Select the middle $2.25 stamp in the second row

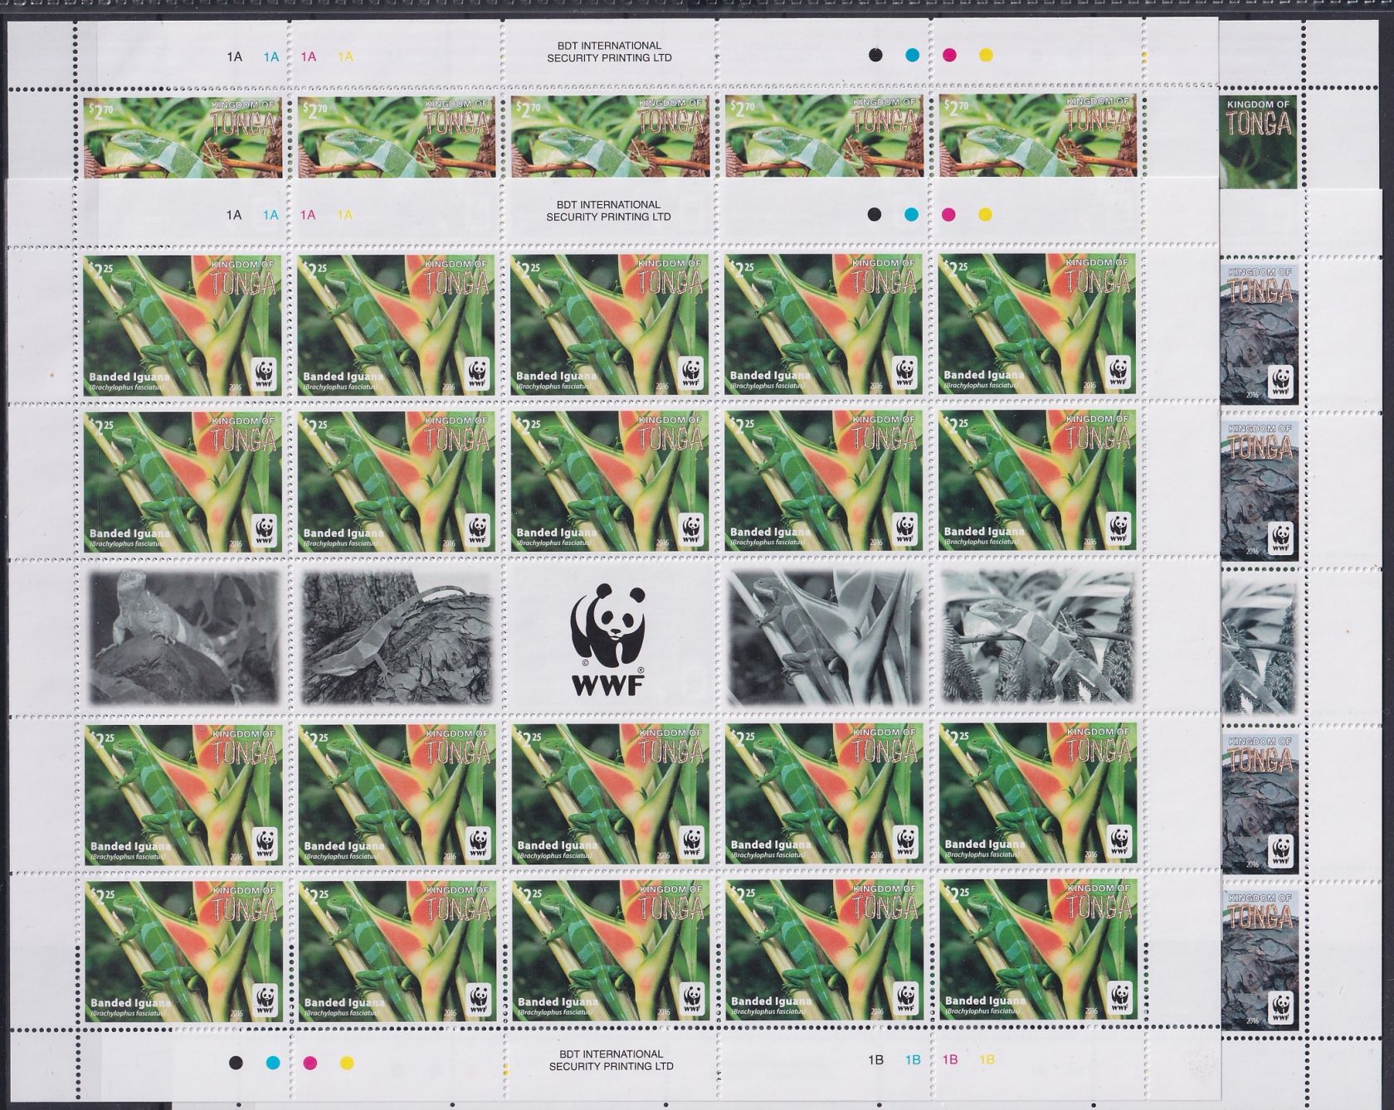611,481
